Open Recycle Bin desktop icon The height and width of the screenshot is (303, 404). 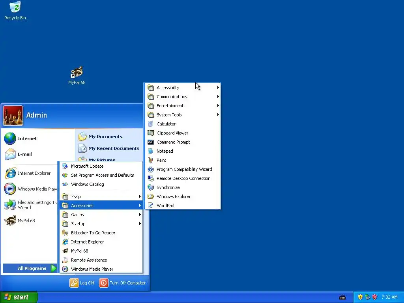click(15, 11)
